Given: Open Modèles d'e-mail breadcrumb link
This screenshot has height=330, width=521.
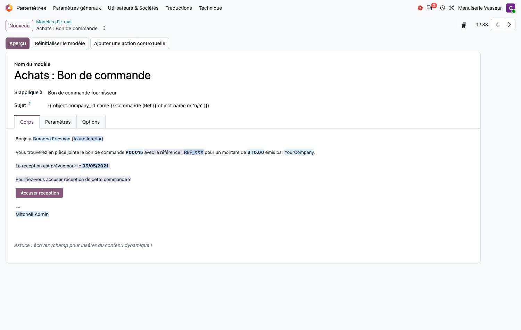Looking at the screenshot, I should point(55,22).
